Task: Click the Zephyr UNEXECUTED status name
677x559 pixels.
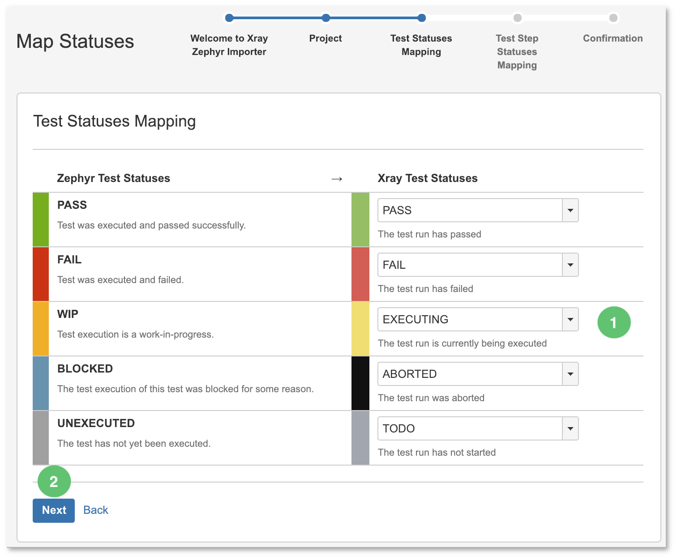Action: coord(96,423)
